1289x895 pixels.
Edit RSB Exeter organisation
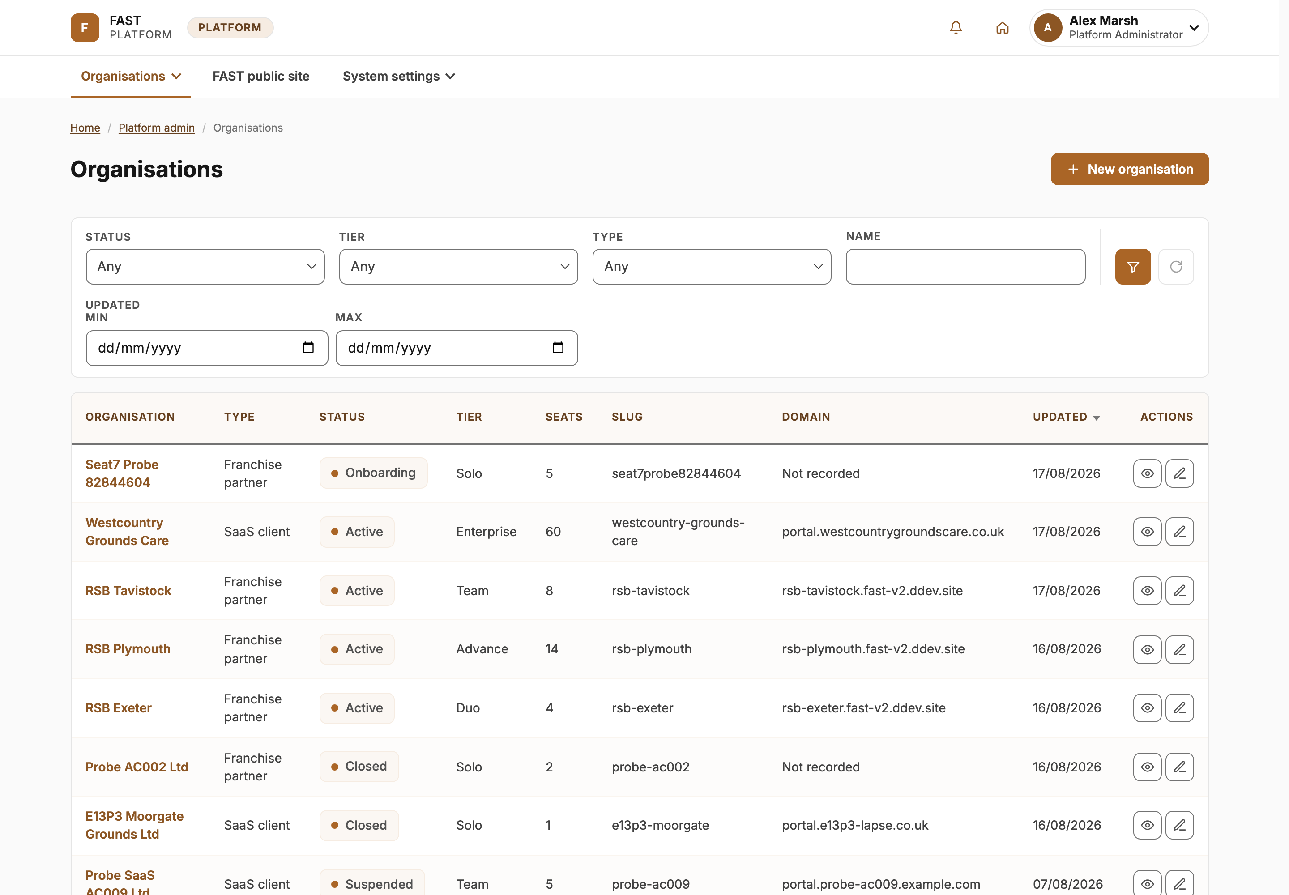point(1179,707)
